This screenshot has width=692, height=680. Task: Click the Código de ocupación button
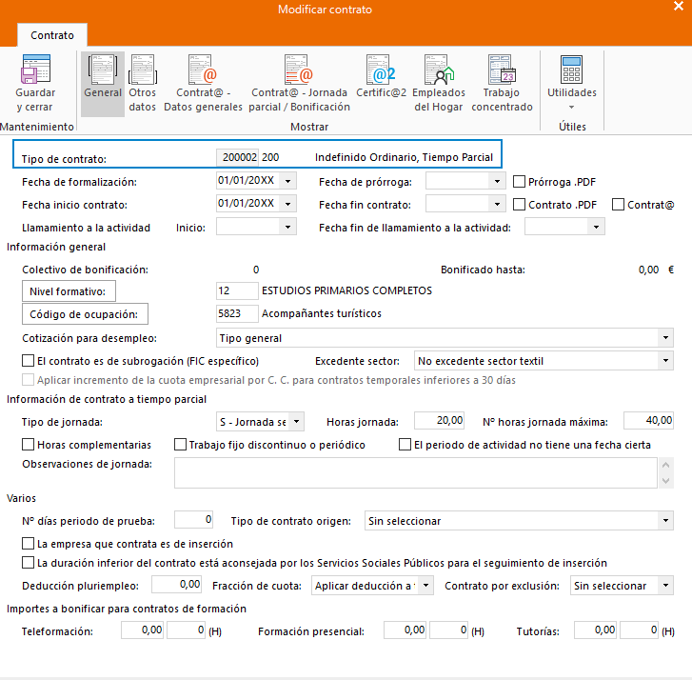click(x=85, y=314)
